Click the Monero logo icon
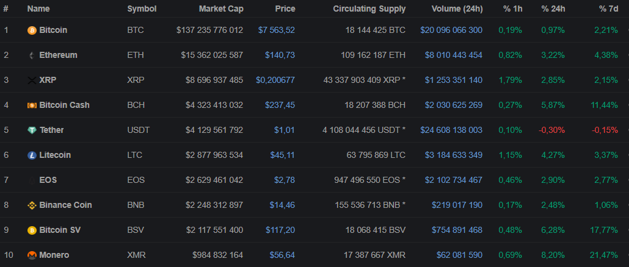 pyautogui.click(x=32, y=255)
